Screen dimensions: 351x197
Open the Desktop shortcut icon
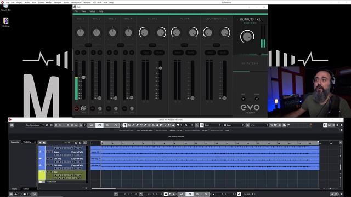click(x=6, y=22)
